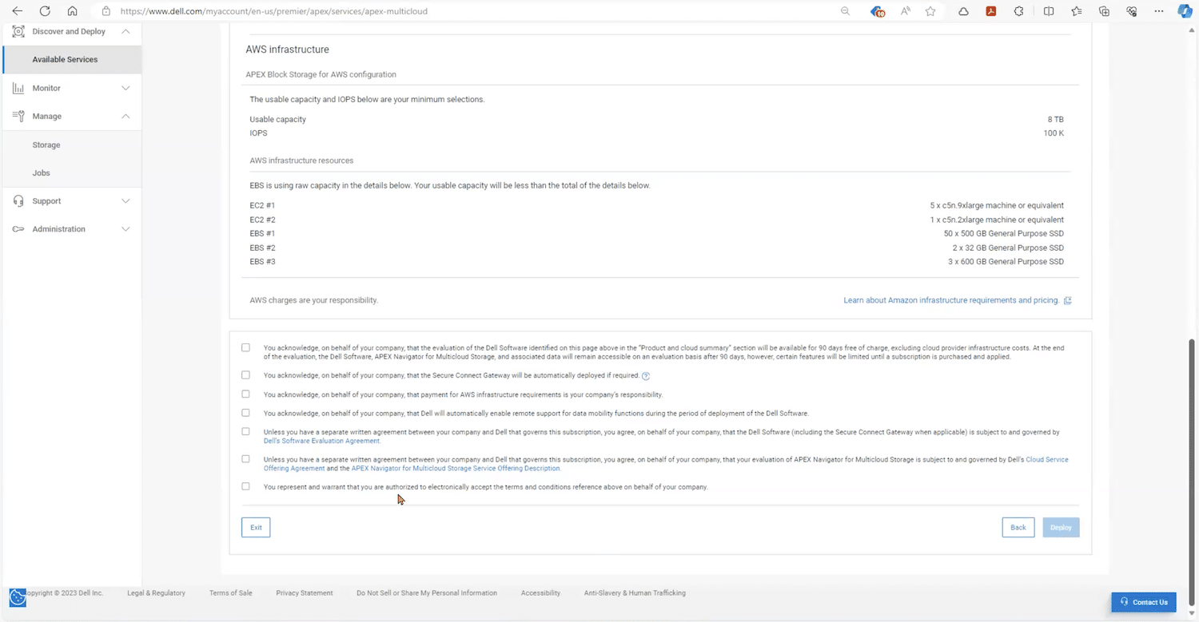Expand the Administration section chevron

tap(125, 229)
